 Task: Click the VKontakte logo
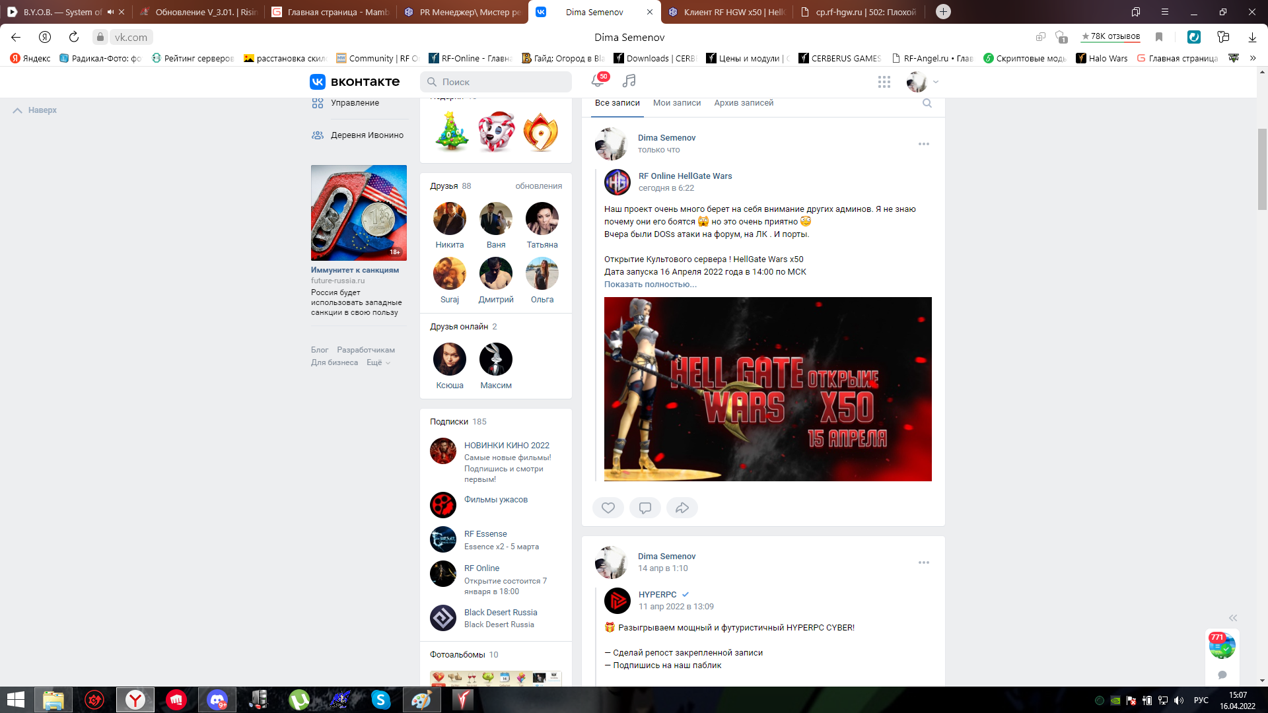[355, 82]
